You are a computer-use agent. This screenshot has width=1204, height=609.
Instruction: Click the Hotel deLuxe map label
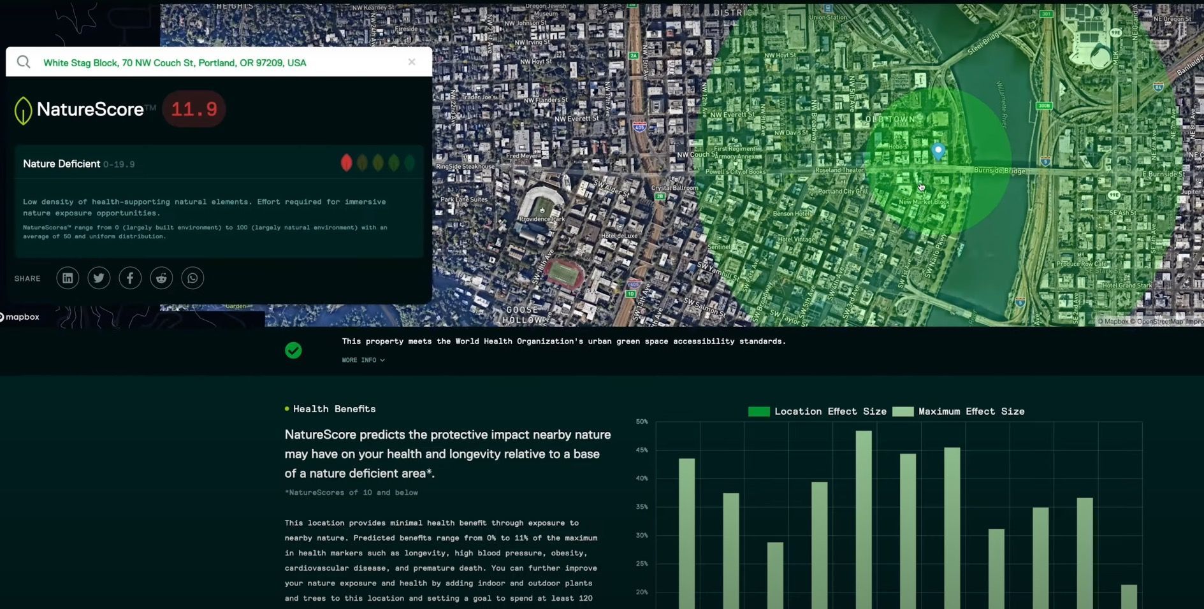click(x=619, y=236)
